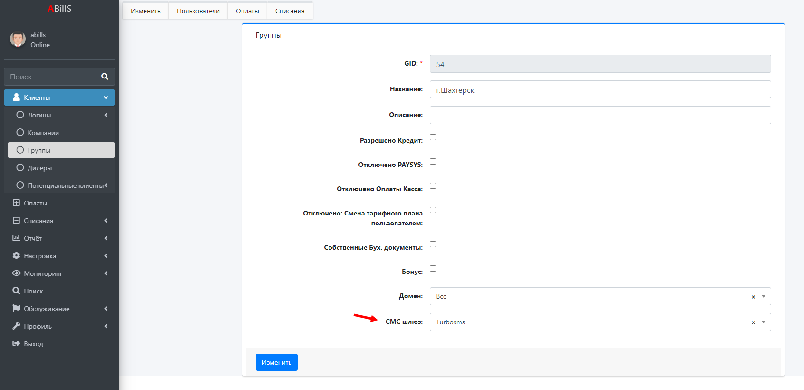Enable the Разрешено Кредит checkbox
This screenshot has height=390, width=804.
[433, 137]
